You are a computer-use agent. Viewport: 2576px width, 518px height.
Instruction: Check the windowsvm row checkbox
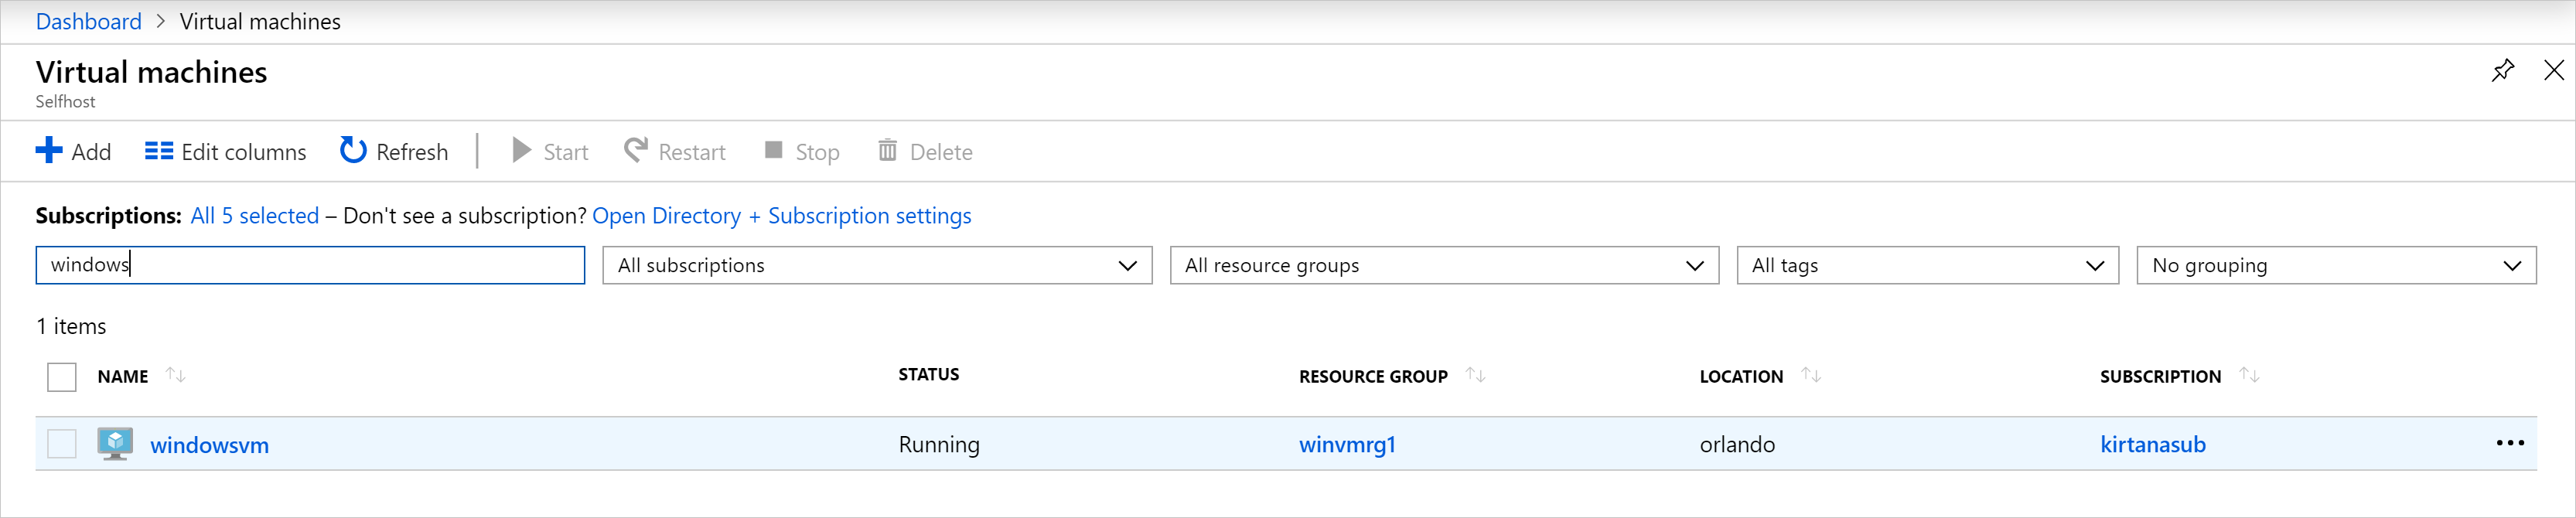point(62,444)
